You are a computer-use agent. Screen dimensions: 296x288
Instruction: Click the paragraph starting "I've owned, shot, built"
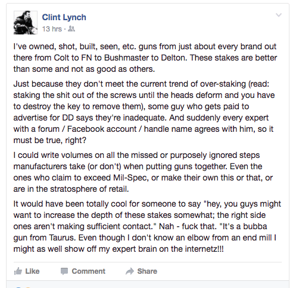pos(145,58)
